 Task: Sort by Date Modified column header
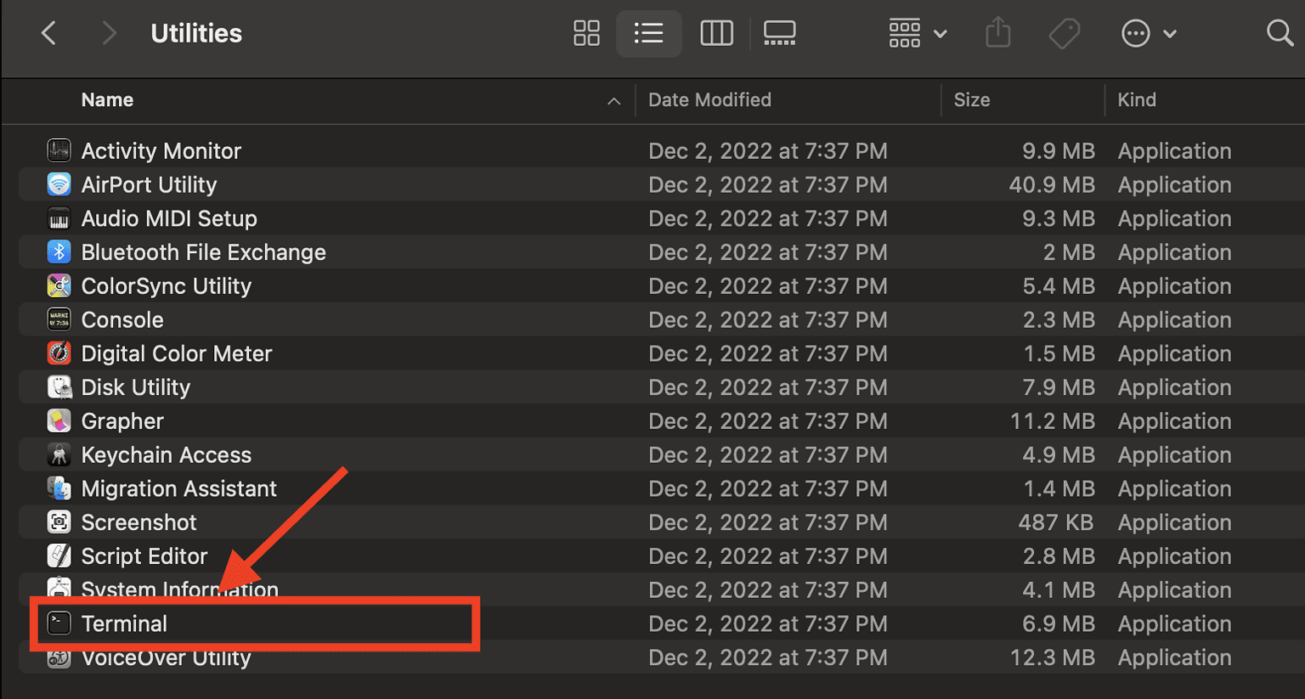(709, 100)
